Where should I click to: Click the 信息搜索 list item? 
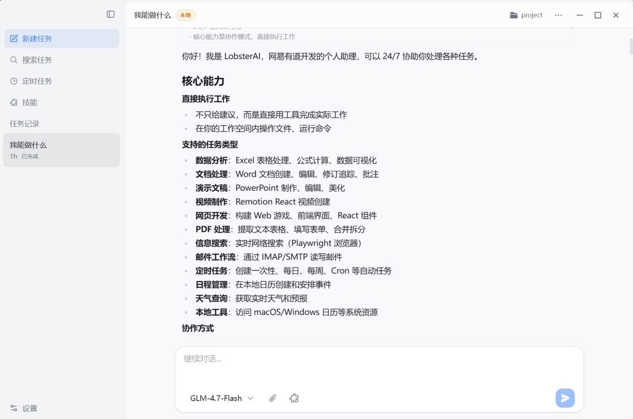(278, 243)
